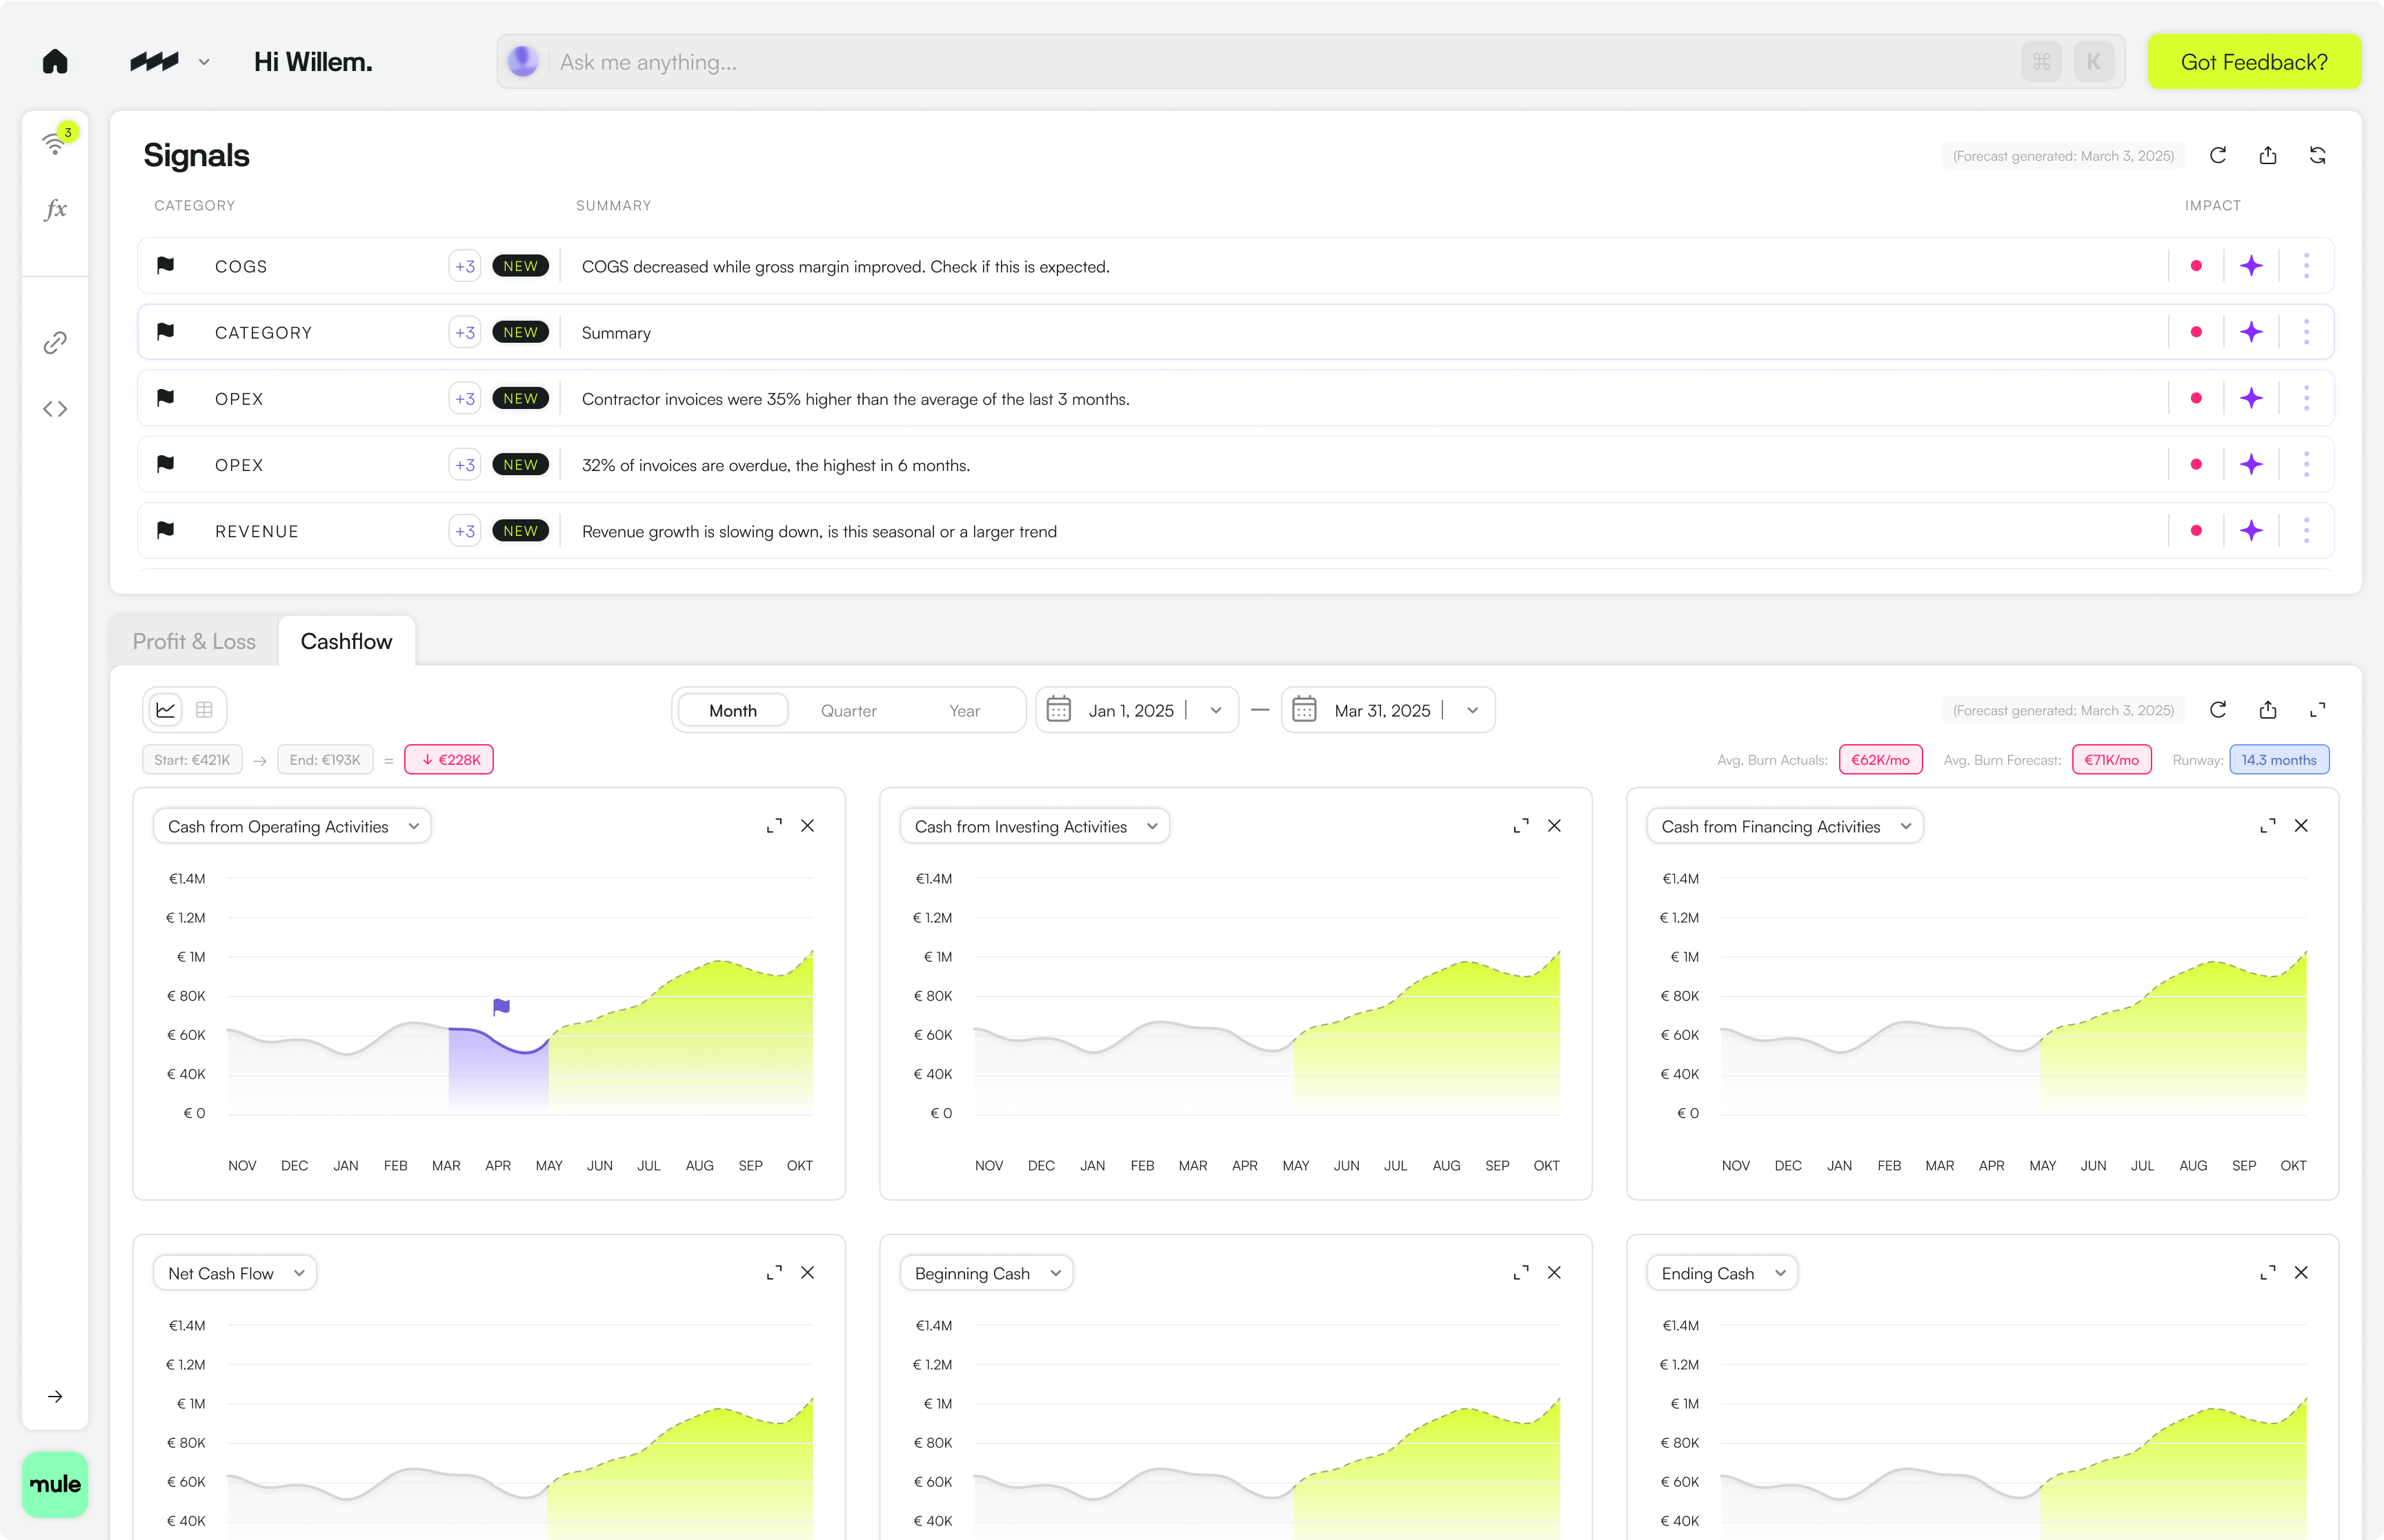
Task: Click the red impact dot on the Revenue signal
Action: point(2196,531)
